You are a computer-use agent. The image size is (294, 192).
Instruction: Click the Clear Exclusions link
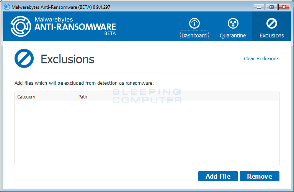click(x=261, y=59)
